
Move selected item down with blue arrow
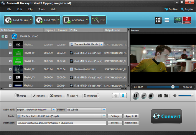pyautogui.click(x=123, y=96)
